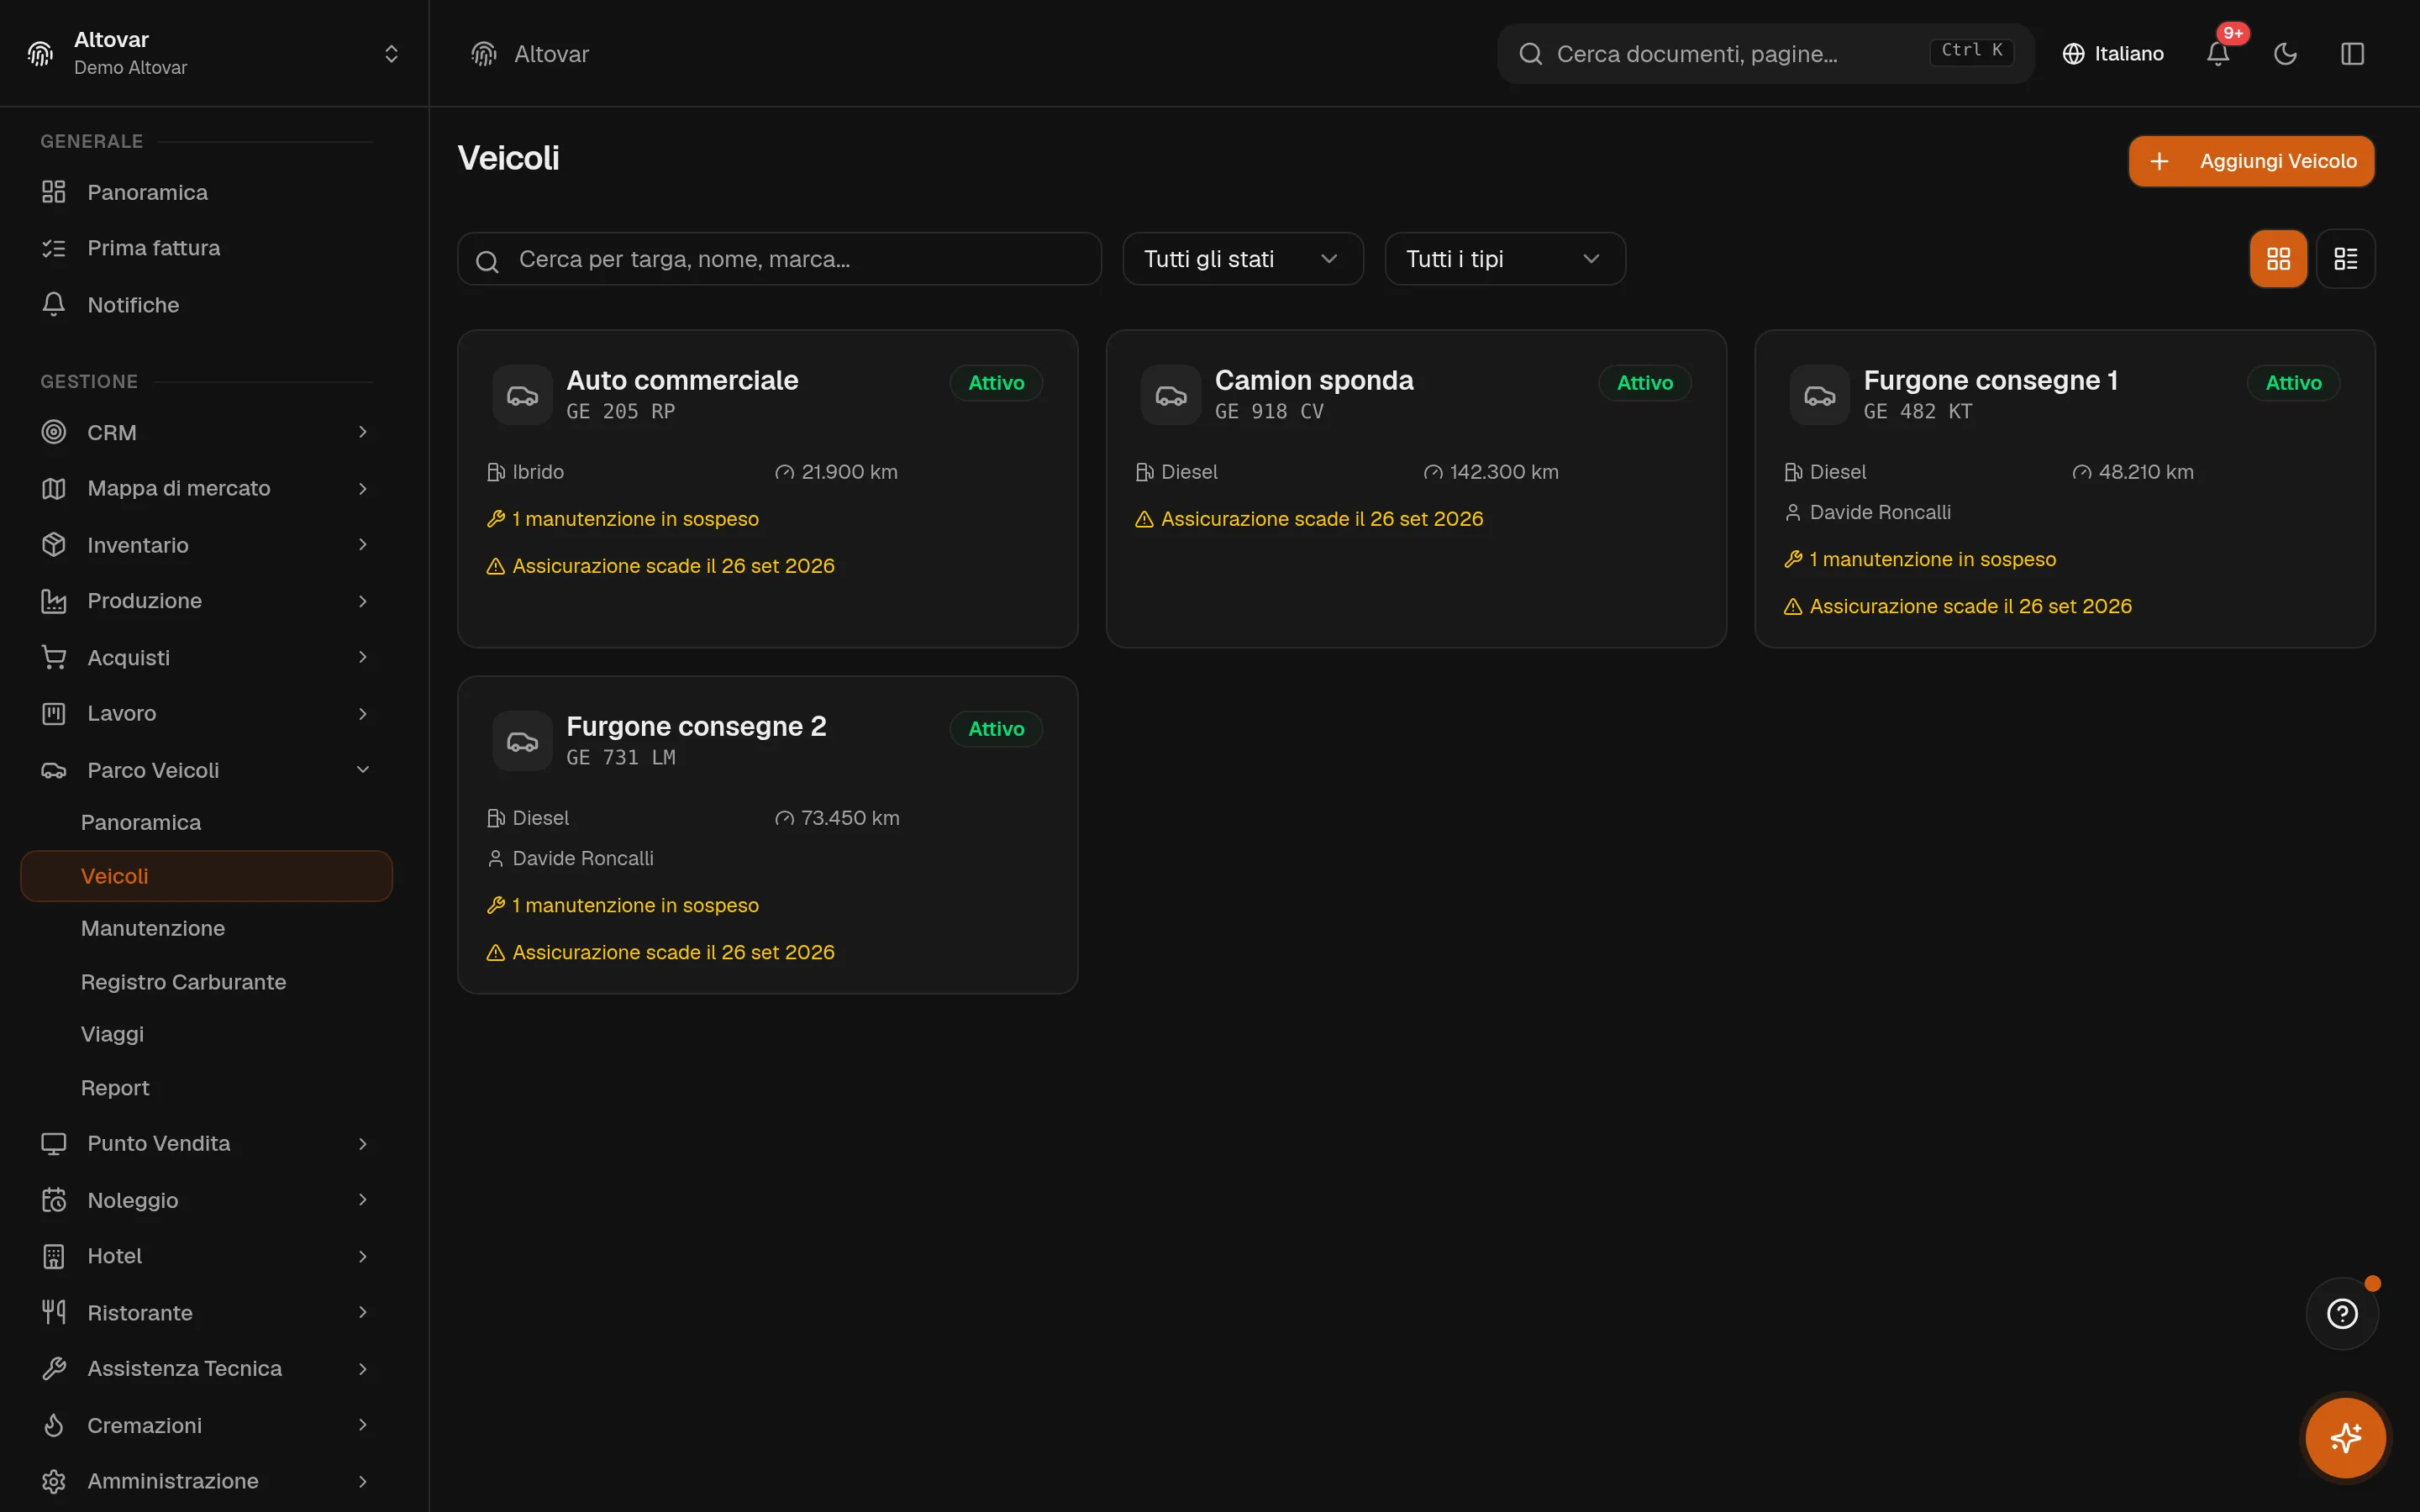Open the help question mark button
The height and width of the screenshot is (1512, 2420).
[x=2342, y=1313]
